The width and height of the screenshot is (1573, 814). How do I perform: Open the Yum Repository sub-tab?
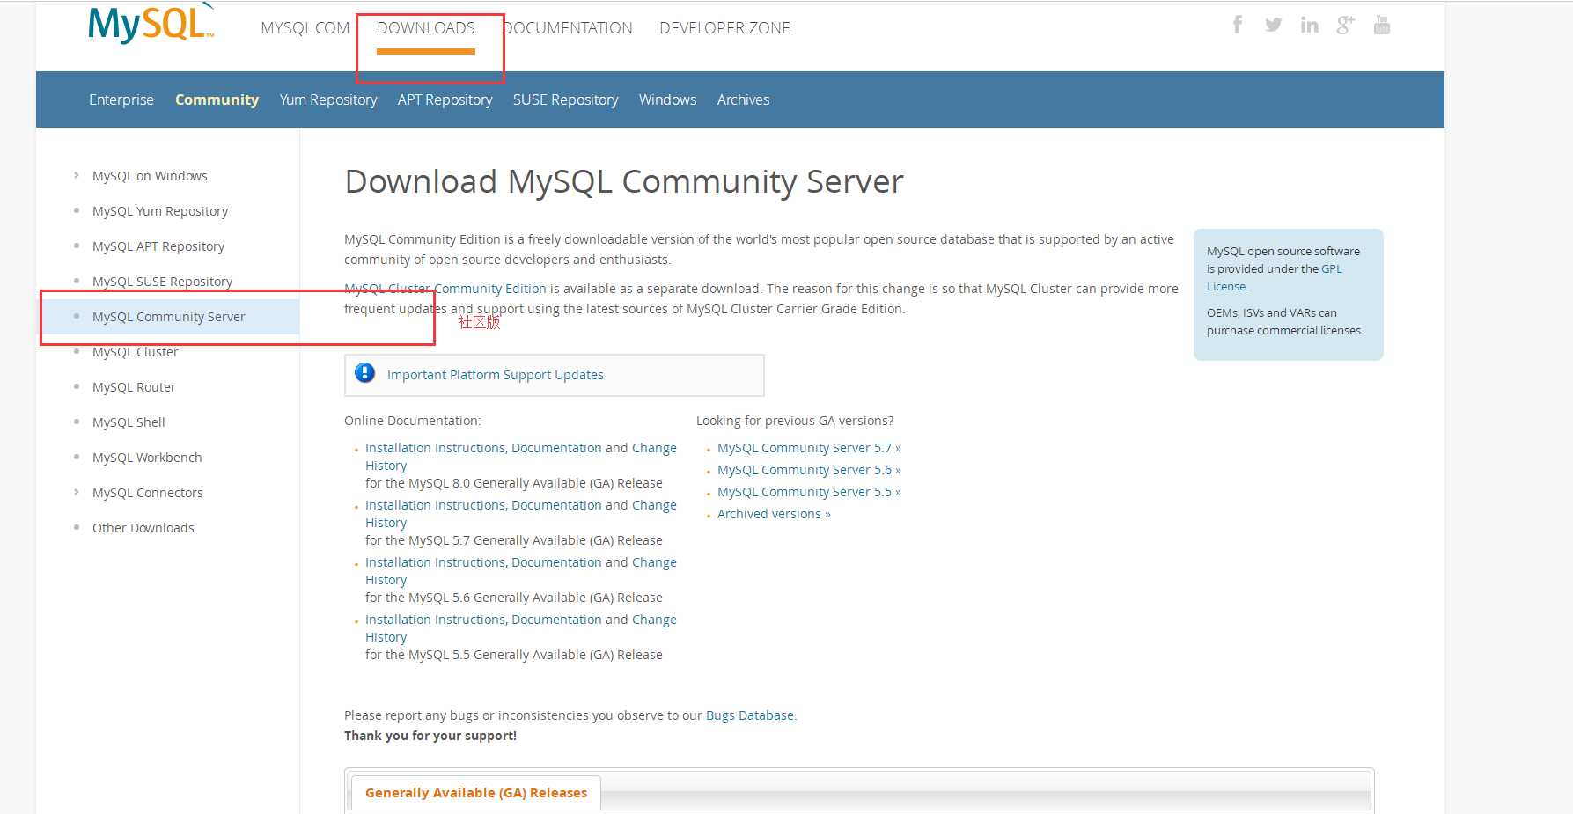tap(328, 99)
